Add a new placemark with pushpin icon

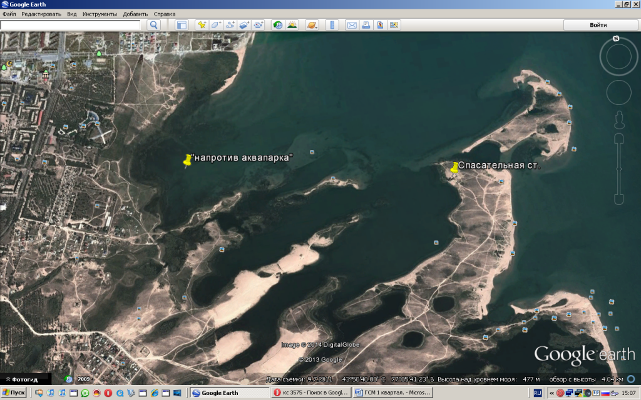202,25
